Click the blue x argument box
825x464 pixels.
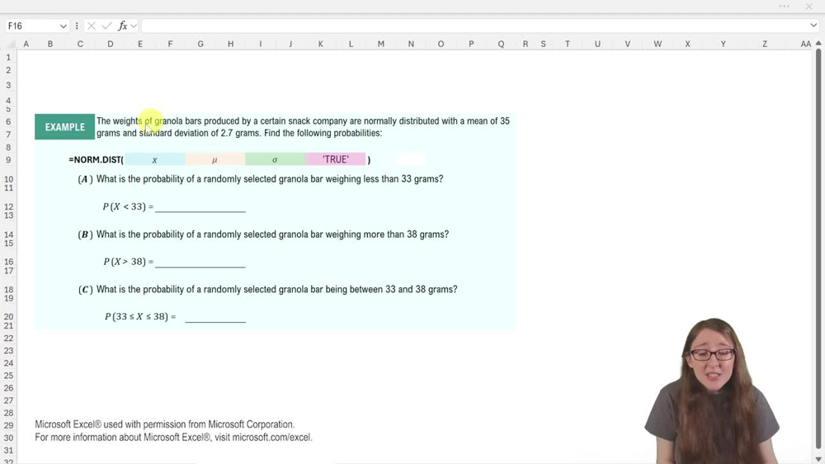155,159
